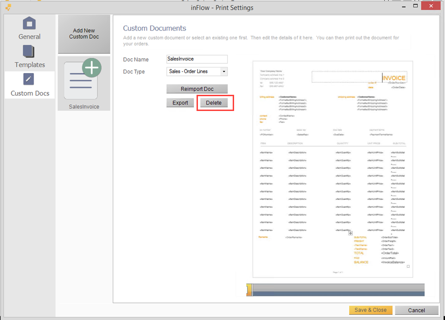This screenshot has height=320, width=445.
Task: Close the Print Settings window
Action: (431, 6)
